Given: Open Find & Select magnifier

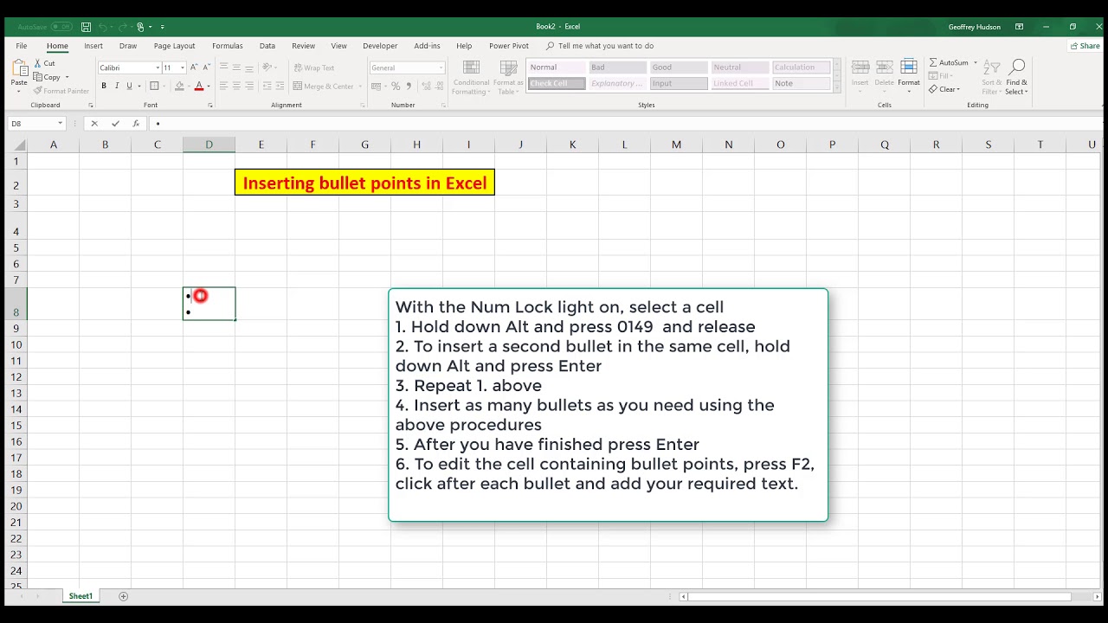Looking at the screenshot, I should [1017, 77].
